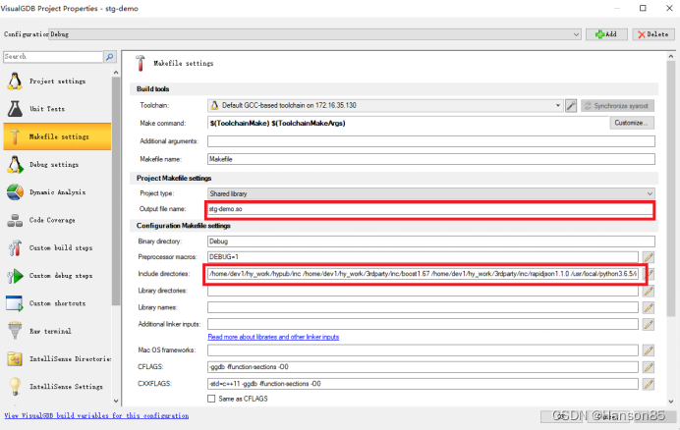680x430 pixels.
Task: Toggle the Same as CFLAGS checkbox
Action: [211, 399]
